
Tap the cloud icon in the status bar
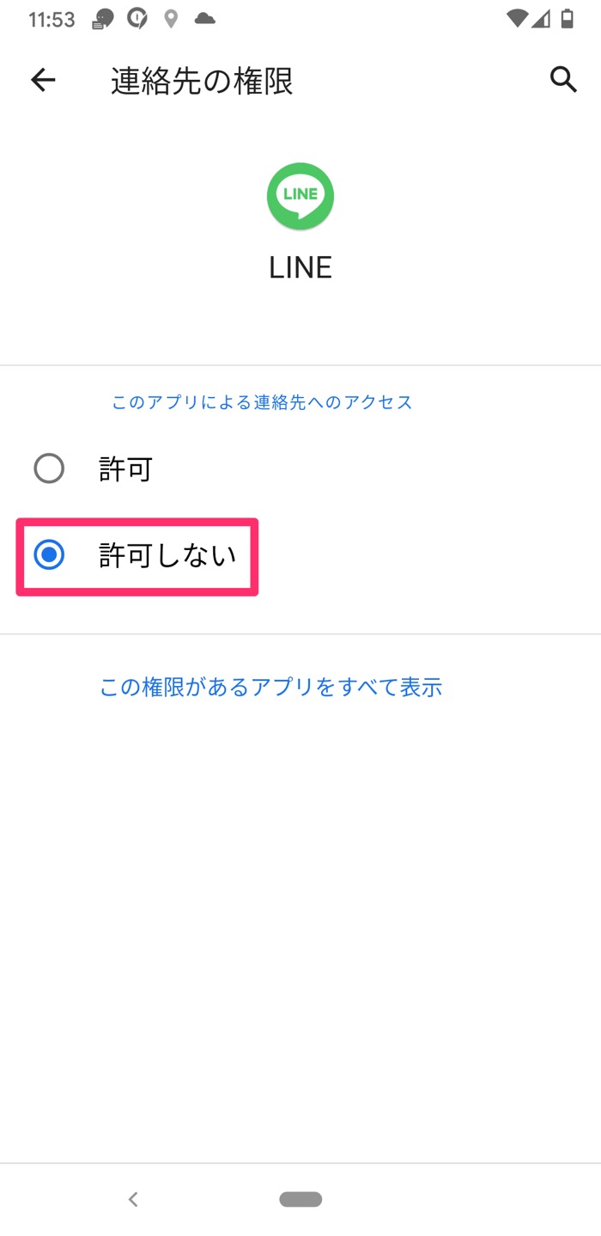click(x=203, y=17)
